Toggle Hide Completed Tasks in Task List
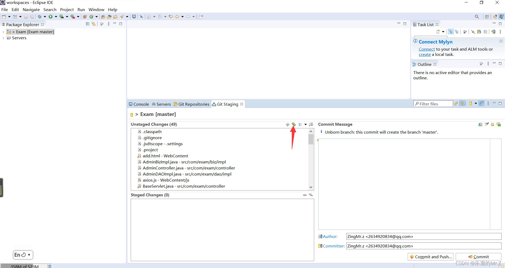The height and width of the screenshot is (268, 505). [x=473, y=32]
